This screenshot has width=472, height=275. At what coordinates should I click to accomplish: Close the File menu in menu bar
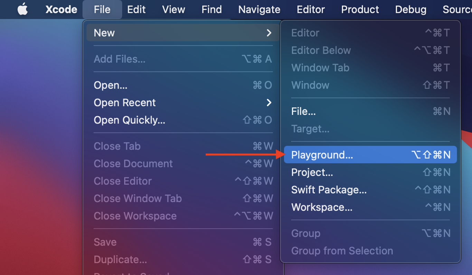click(x=102, y=9)
